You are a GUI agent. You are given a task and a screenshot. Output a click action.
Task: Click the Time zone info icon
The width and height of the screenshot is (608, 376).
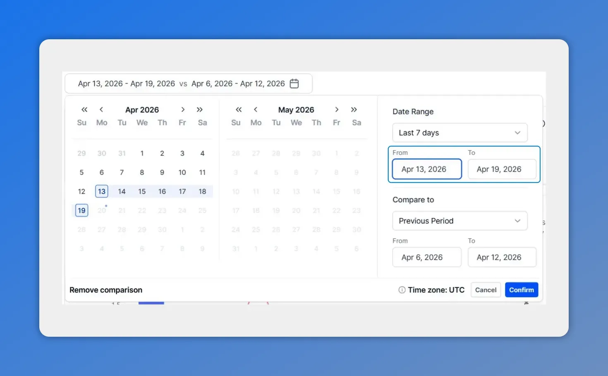tap(402, 290)
